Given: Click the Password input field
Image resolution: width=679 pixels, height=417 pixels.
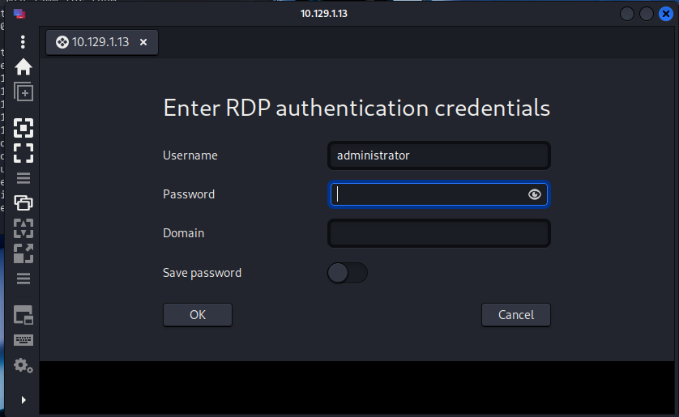Looking at the screenshot, I should (x=439, y=194).
